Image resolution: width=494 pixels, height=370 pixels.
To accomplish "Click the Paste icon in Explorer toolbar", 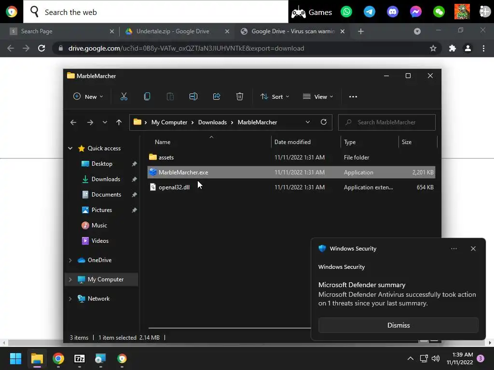I will tap(170, 96).
